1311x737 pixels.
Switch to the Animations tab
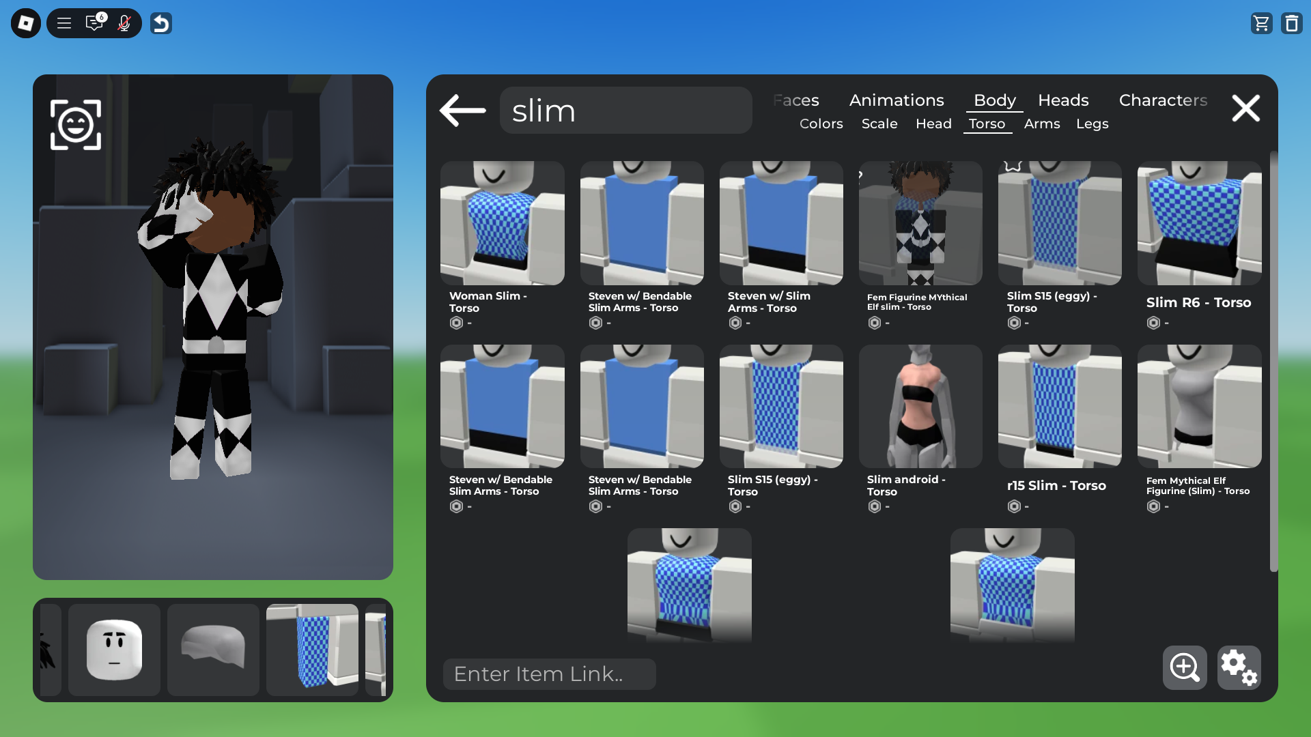(x=897, y=100)
